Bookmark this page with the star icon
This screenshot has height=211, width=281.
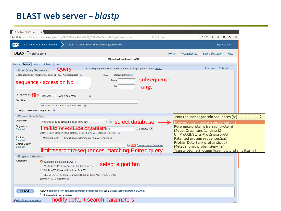click(202, 37)
